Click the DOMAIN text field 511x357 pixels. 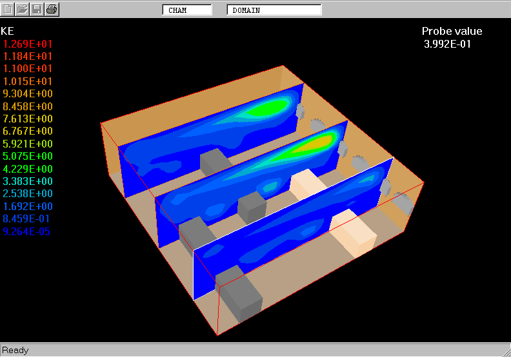pyautogui.click(x=274, y=10)
